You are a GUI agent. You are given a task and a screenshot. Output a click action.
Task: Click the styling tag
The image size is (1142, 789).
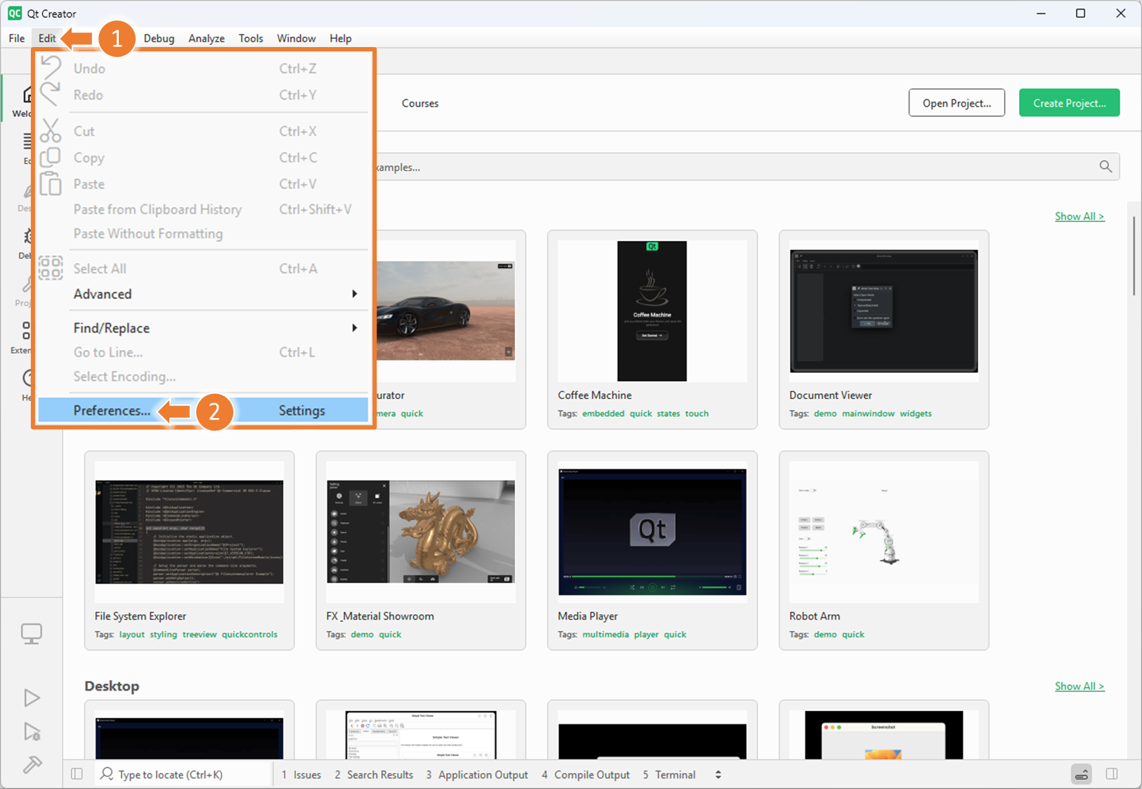[163, 634]
